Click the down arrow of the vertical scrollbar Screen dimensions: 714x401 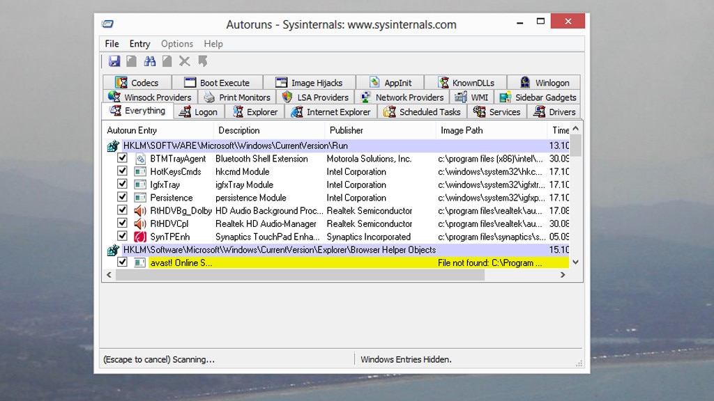point(576,262)
